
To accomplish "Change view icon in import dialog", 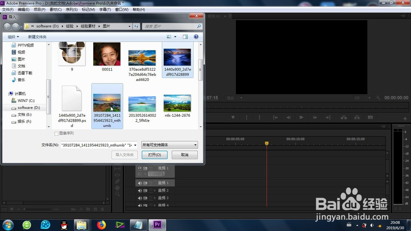I will [x=169, y=37].
